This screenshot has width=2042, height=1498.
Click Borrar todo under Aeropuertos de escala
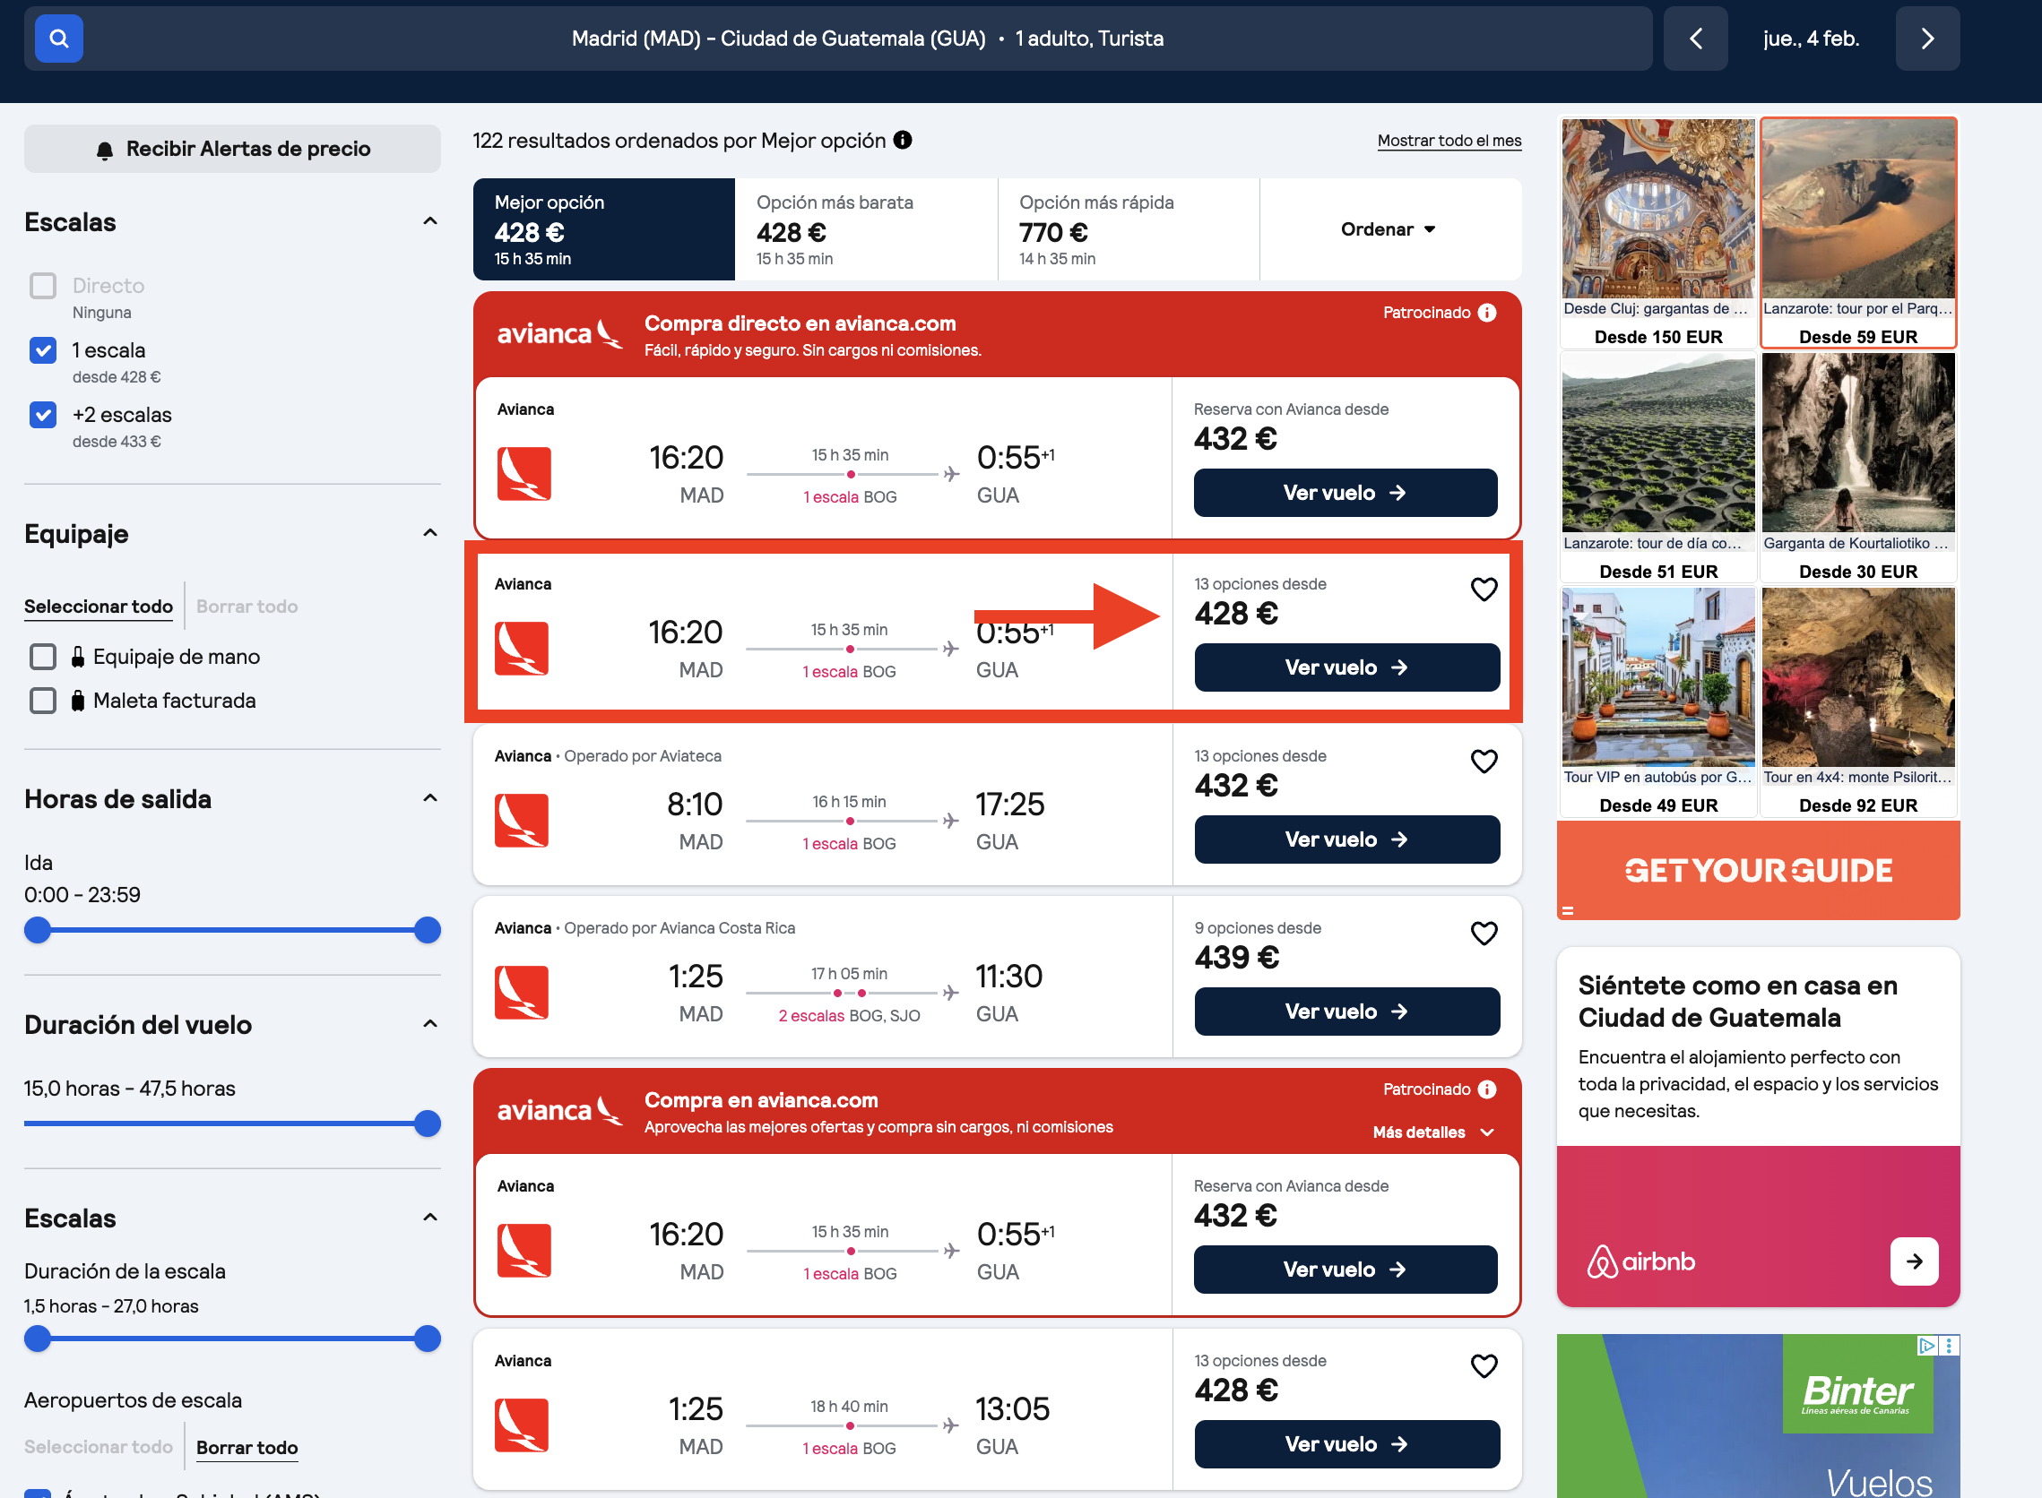pyautogui.click(x=247, y=1447)
